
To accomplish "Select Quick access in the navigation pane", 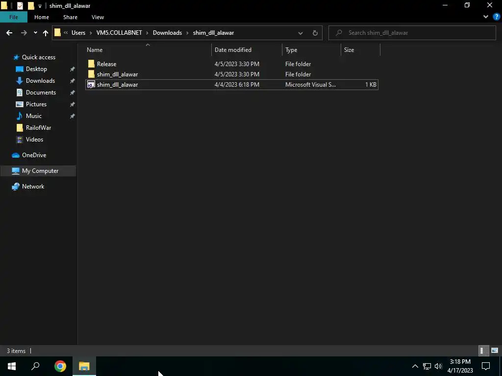I will [38, 57].
